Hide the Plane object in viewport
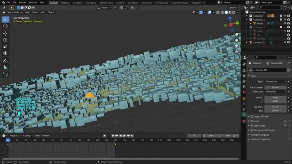Image resolution: width=292 pixels, height=164 pixels. (x=285, y=23)
